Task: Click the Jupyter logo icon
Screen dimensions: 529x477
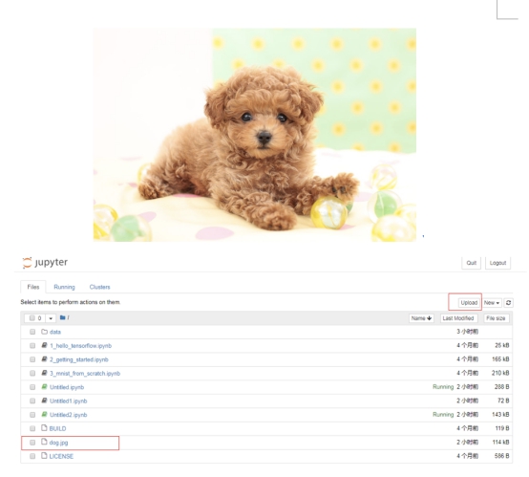Action: click(x=27, y=263)
